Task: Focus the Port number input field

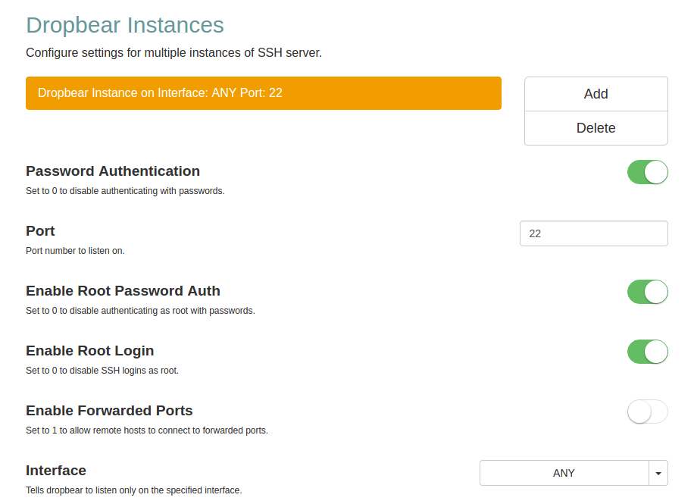Action: (593, 233)
